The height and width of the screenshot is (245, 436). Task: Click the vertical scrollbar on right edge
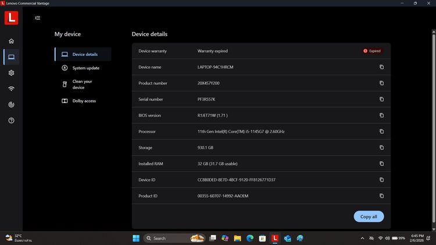(x=434, y=128)
